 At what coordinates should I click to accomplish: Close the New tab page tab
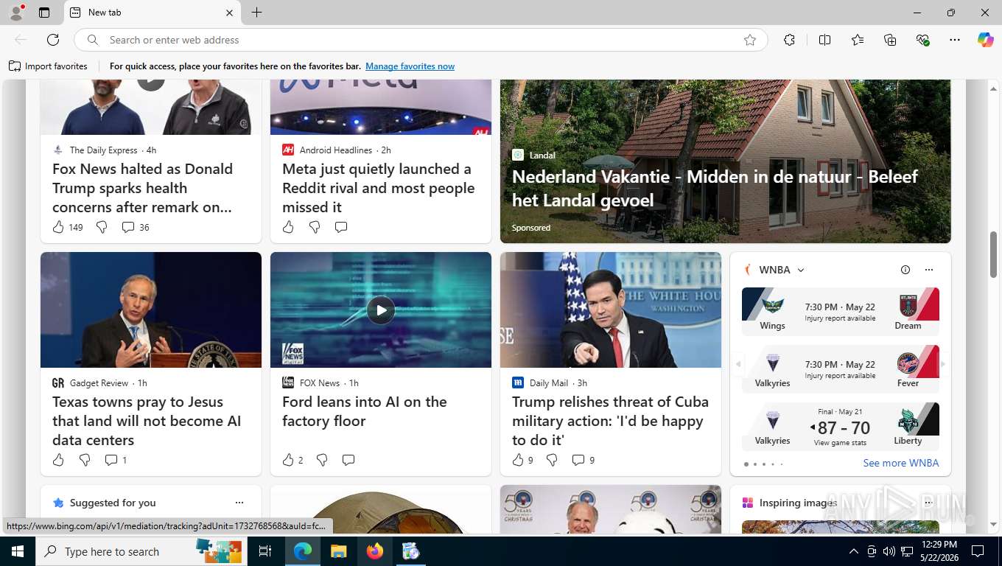(x=229, y=13)
